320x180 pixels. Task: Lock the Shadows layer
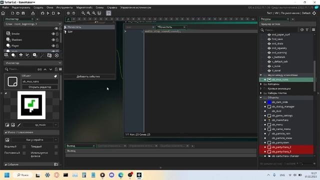click(57, 39)
